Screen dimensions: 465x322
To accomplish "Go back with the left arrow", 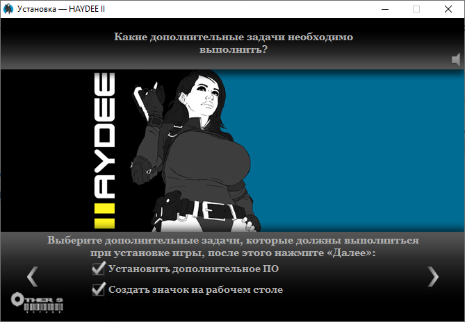I will pyautogui.click(x=33, y=276).
